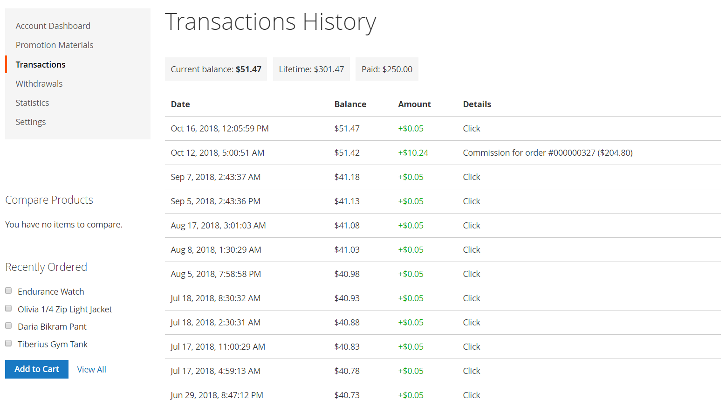Navigate to Statistics page

(32, 103)
